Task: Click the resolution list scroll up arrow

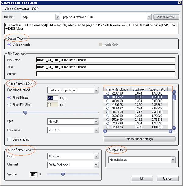Action: (x=174, y=92)
